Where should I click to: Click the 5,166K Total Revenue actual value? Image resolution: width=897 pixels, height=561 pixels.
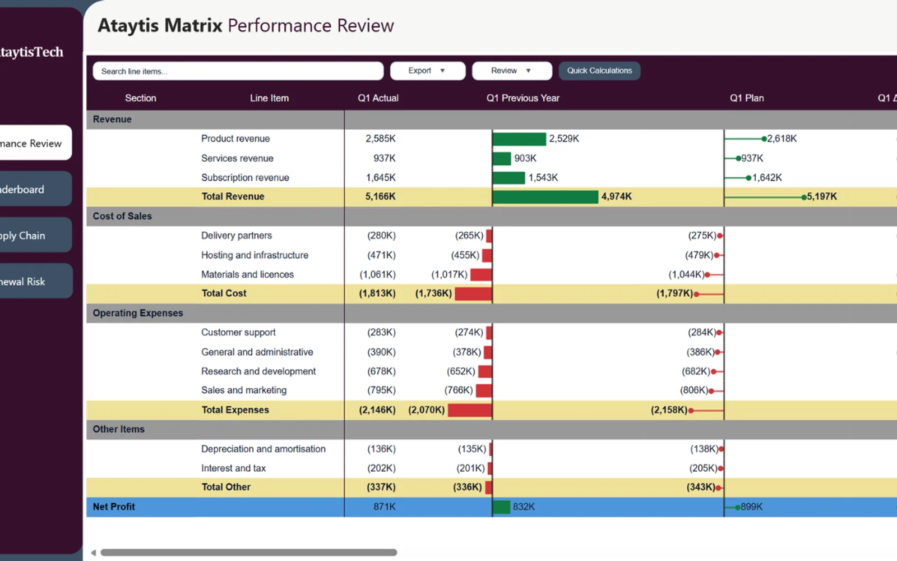(380, 196)
